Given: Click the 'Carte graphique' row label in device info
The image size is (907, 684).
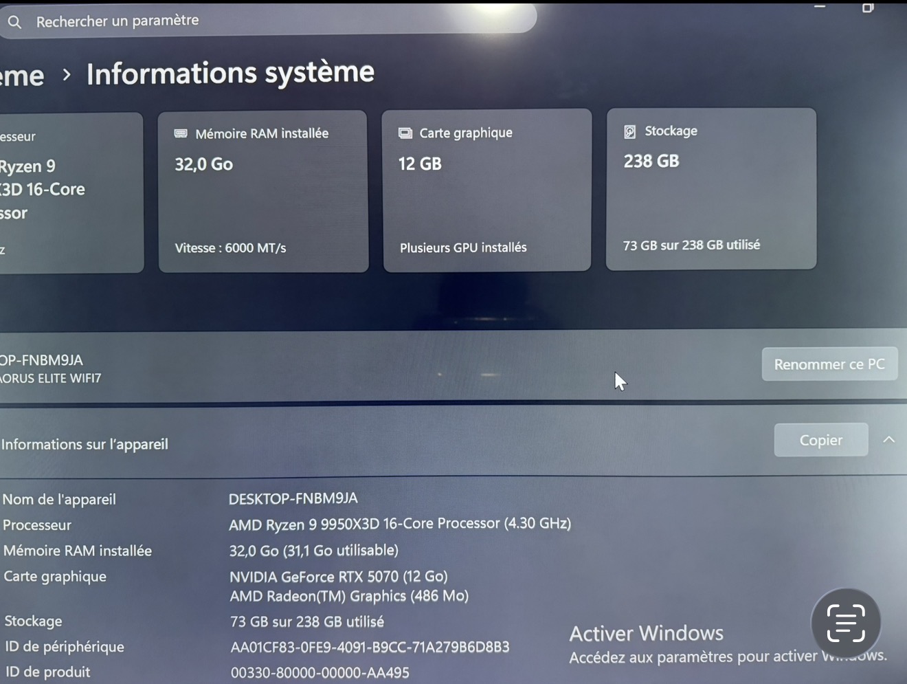Looking at the screenshot, I should 55,577.
